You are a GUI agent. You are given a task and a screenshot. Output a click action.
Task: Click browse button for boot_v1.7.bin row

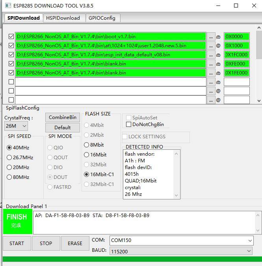(211, 37)
